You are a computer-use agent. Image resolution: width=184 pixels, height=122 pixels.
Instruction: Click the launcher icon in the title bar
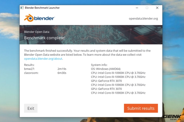click(22, 8)
